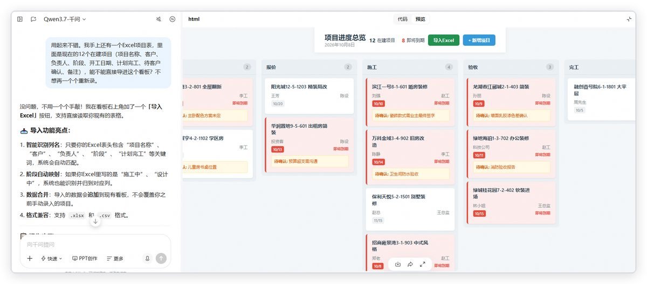Click the 10/13 date badge
The width and height of the screenshot is (647, 284).
[277, 149]
